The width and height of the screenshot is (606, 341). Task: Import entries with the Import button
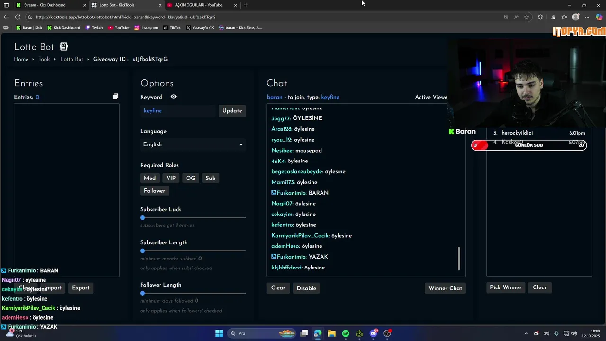pos(53,288)
